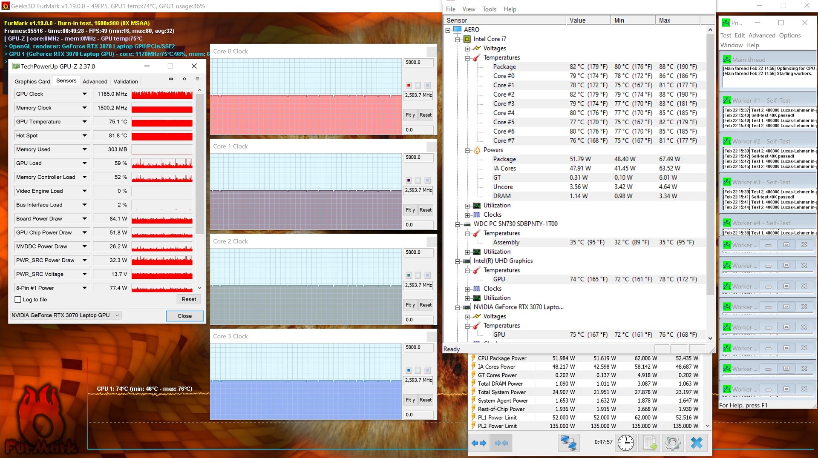Click the Prime95 title bar icon

(x=726, y=23)
